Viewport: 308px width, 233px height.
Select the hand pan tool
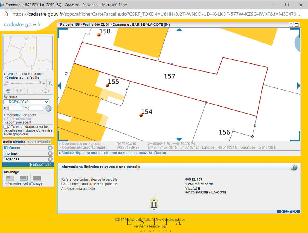tap(8, 91)
